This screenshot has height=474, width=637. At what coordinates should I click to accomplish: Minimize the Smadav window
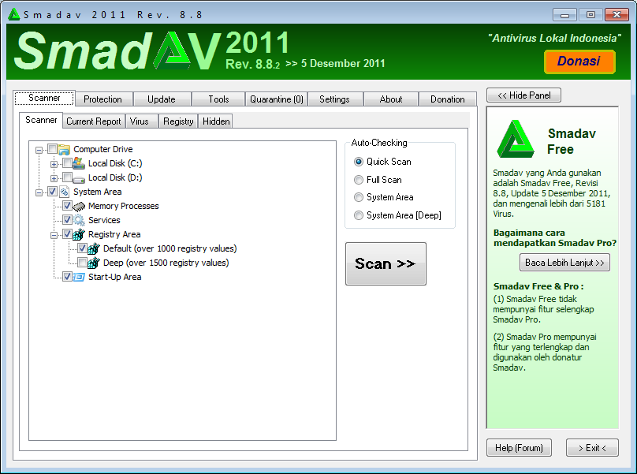point(564,15)
